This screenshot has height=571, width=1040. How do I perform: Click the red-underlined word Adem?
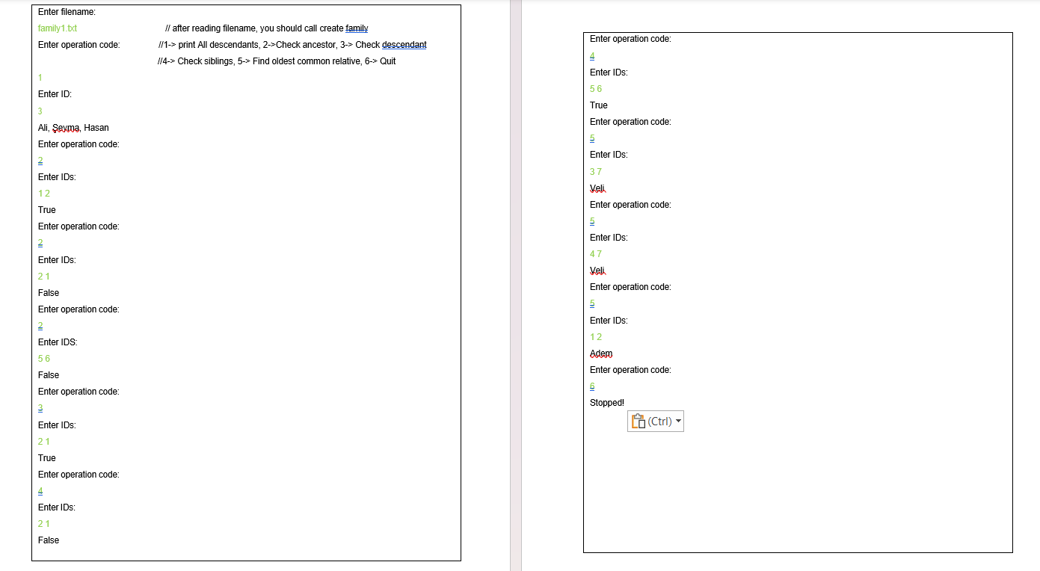(600, 353)
